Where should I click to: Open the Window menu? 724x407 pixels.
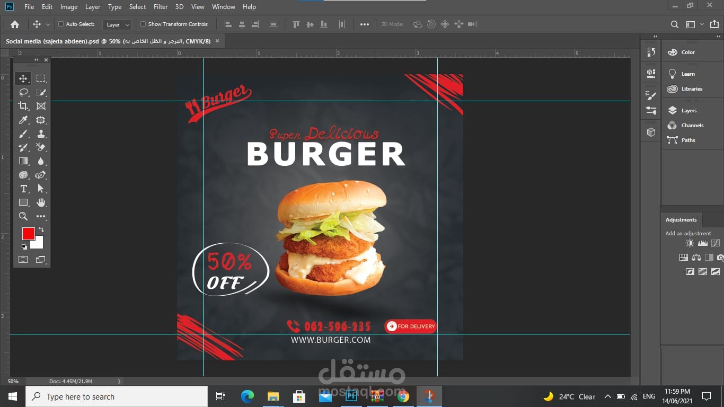(224, 7)
